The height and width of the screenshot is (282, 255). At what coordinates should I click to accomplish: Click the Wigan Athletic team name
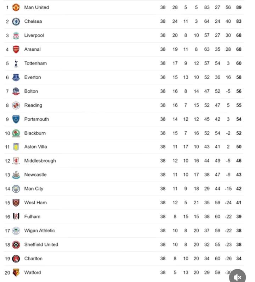pos(39,231)
